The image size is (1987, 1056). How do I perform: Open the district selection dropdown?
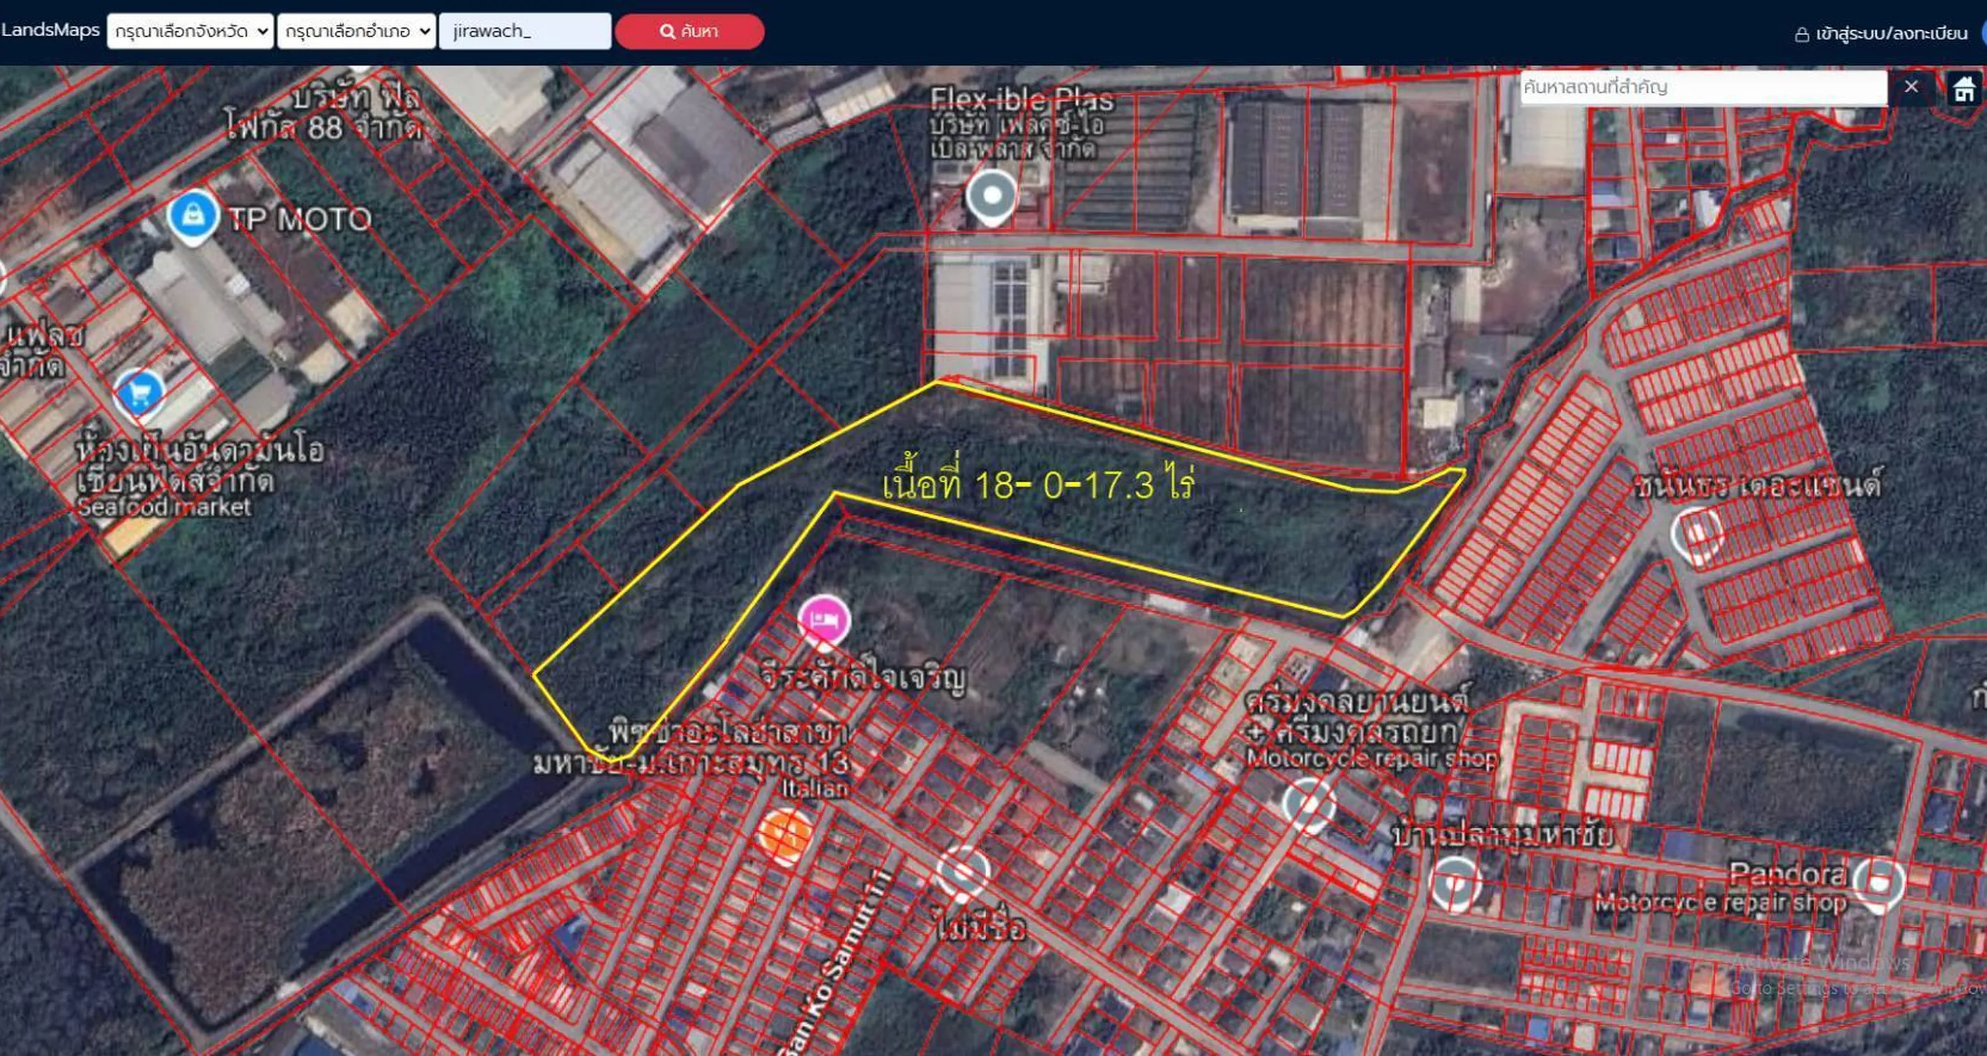[x=356, y=31]
